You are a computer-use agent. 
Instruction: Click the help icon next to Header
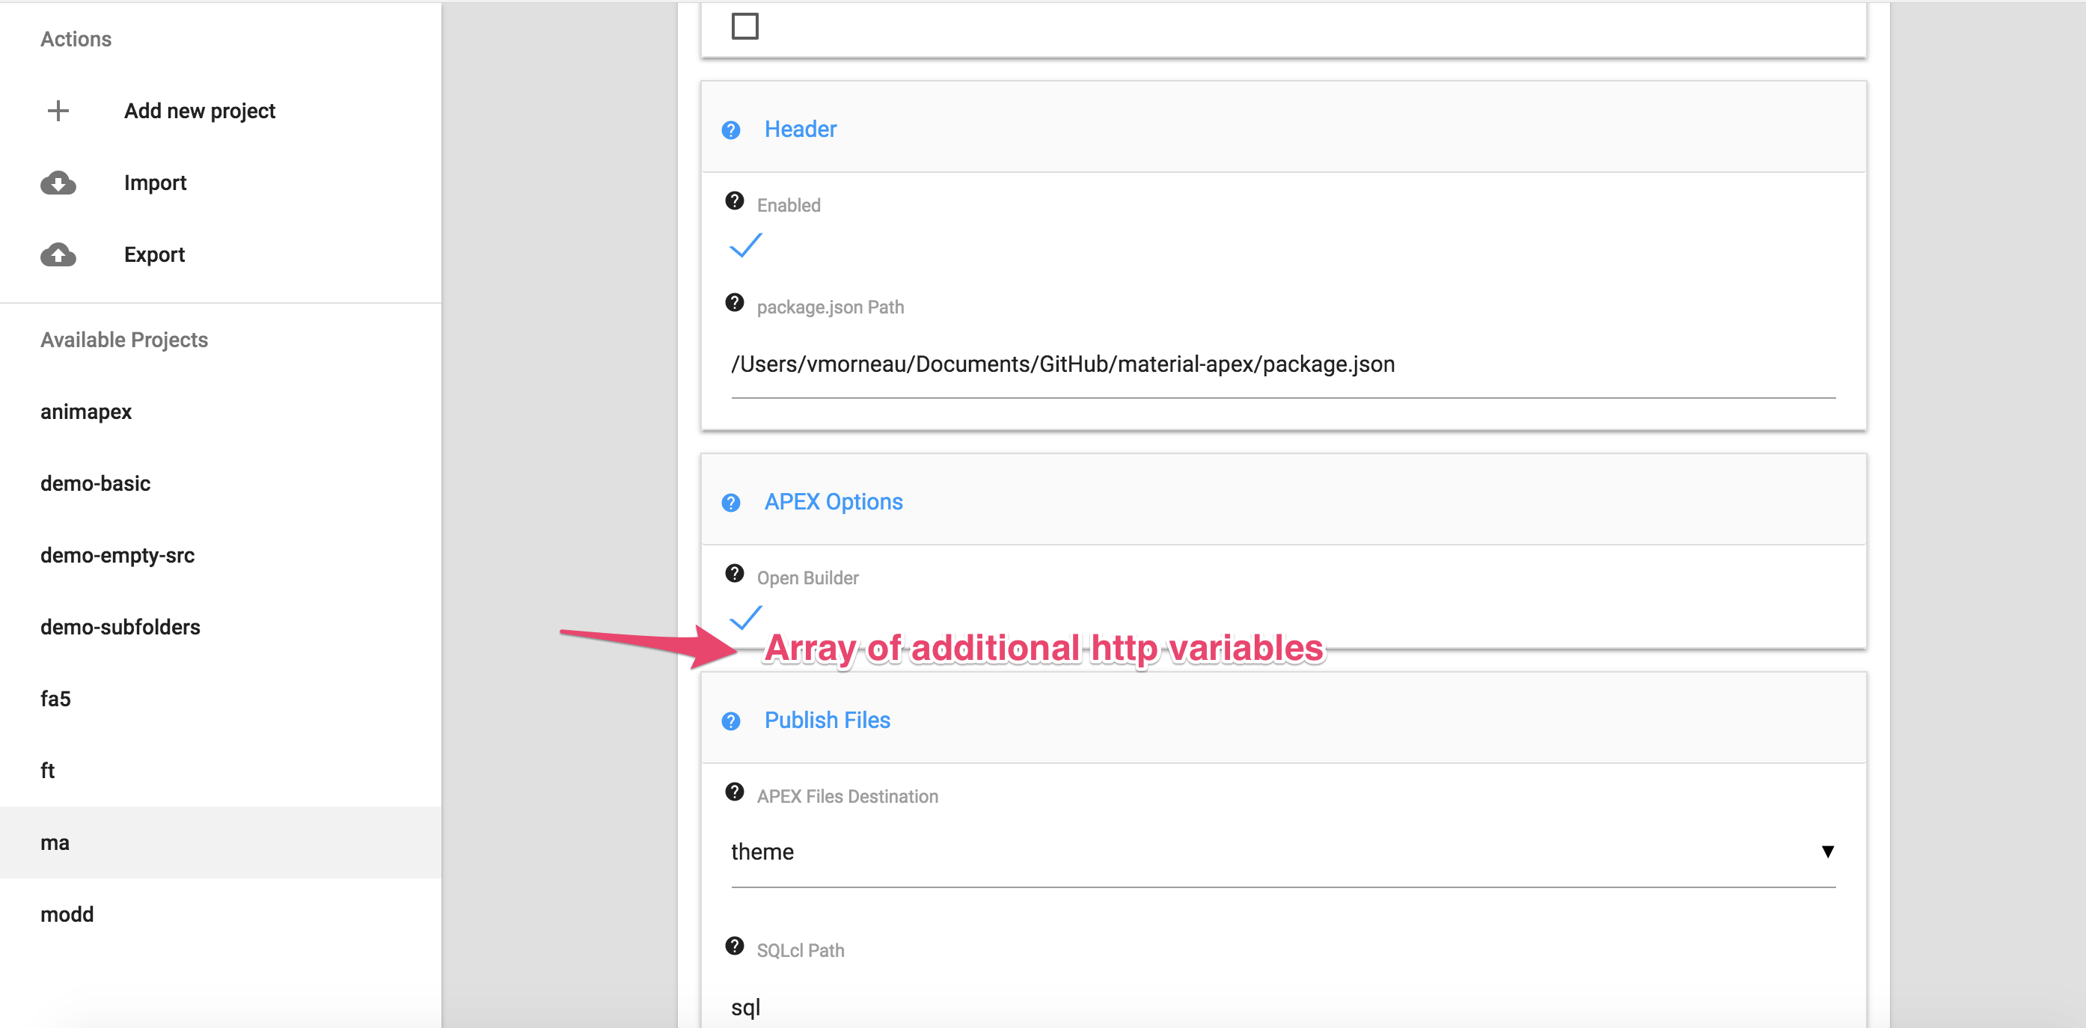point(731,129)
